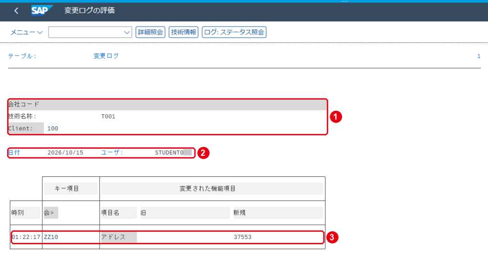Image resolution: width=488 pixels, height=259 pixels.
Task: Click the ユーザ: label
Action: [x=112, y=153]
